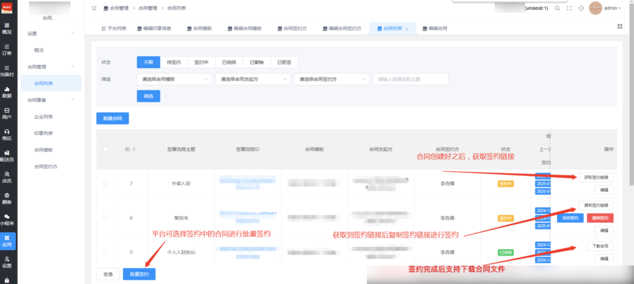Open the highlighted 应用 apps icon

(x=7, y=241)
